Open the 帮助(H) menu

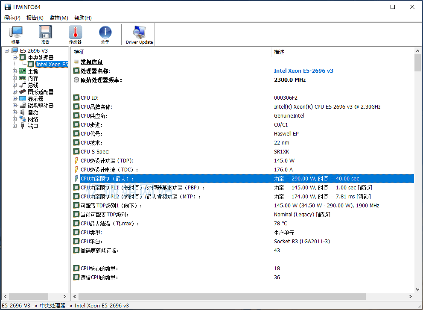tap(83, 18)
